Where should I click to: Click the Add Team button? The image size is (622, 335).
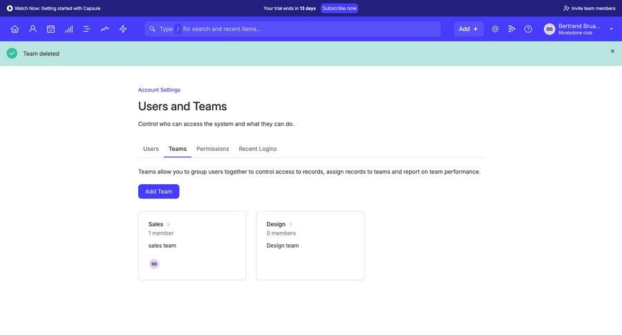click(x=158, y=192)
